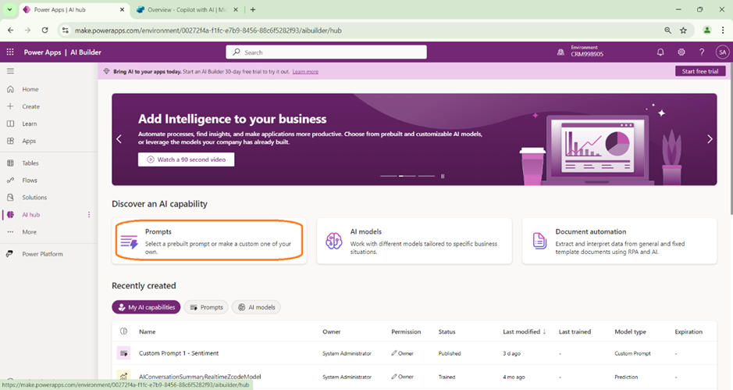Open Flows in the left navigation
733x390 pixels.
(x=30, y=181)
